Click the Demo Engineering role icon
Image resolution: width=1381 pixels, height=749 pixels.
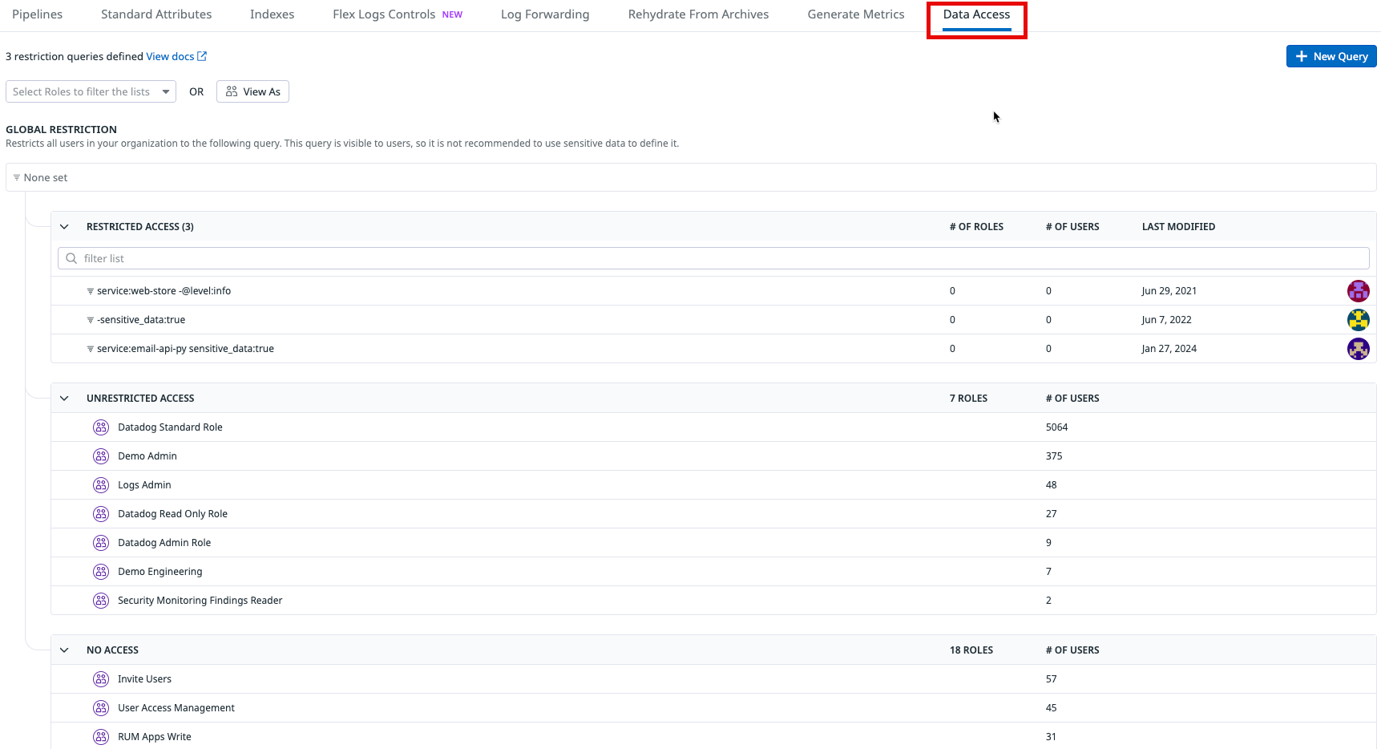click(101, 572)
